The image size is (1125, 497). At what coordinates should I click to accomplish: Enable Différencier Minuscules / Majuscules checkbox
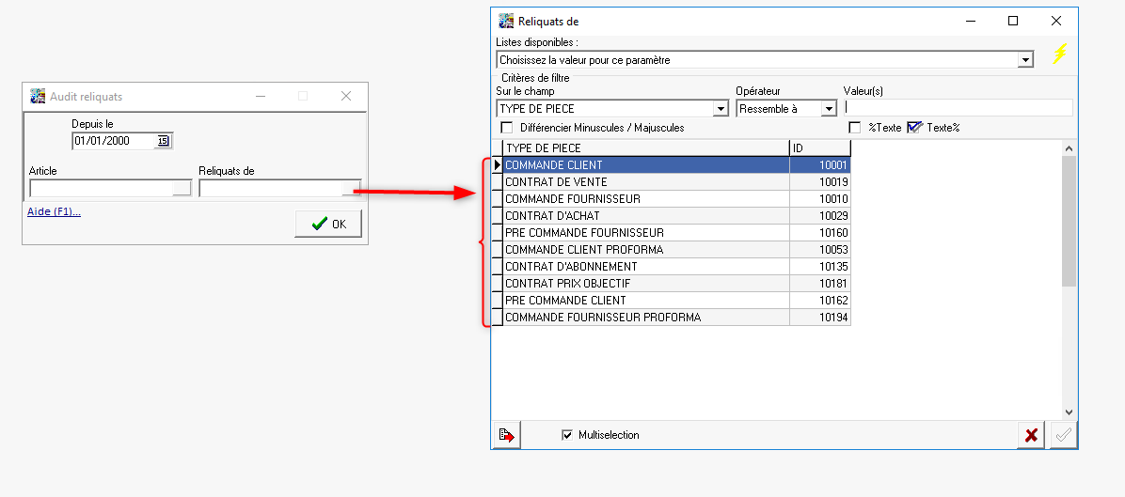click(x=507, y=128)
